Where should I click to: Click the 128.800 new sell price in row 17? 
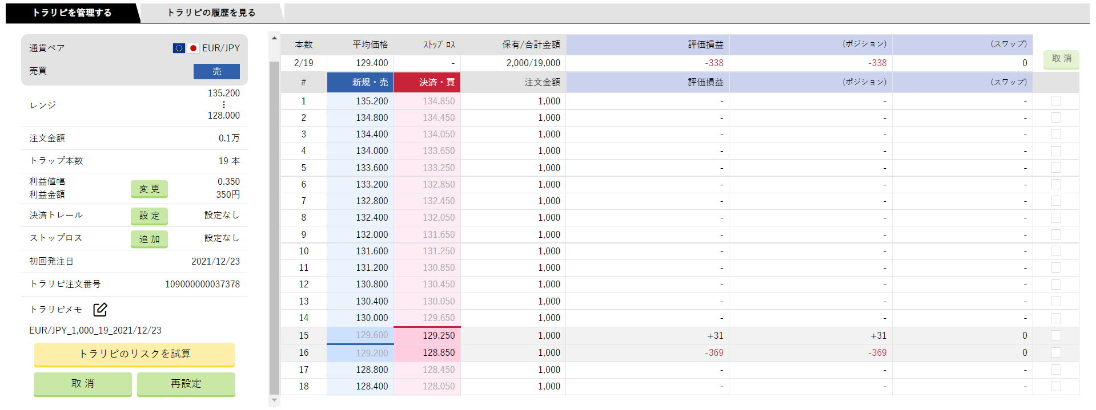(x=372, y=370)
